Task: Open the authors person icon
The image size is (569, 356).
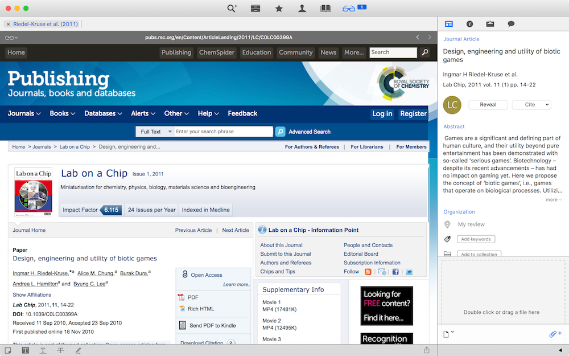Action: (x=302, y=9)
